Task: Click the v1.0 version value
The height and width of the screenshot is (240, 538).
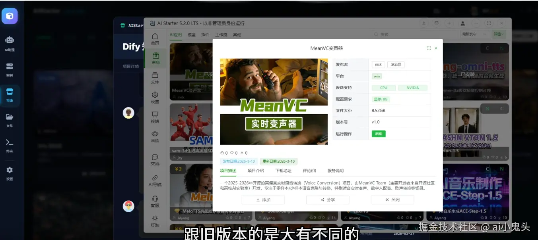Action: tap(376, 122)
